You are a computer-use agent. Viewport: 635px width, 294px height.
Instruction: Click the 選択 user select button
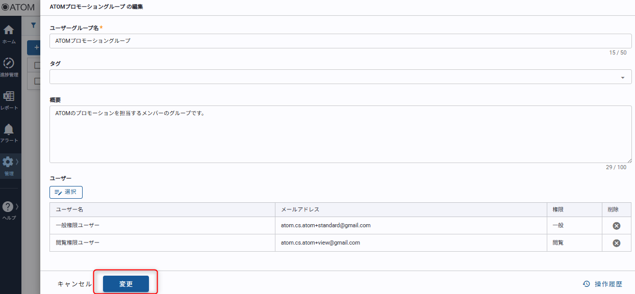[66, 192]
